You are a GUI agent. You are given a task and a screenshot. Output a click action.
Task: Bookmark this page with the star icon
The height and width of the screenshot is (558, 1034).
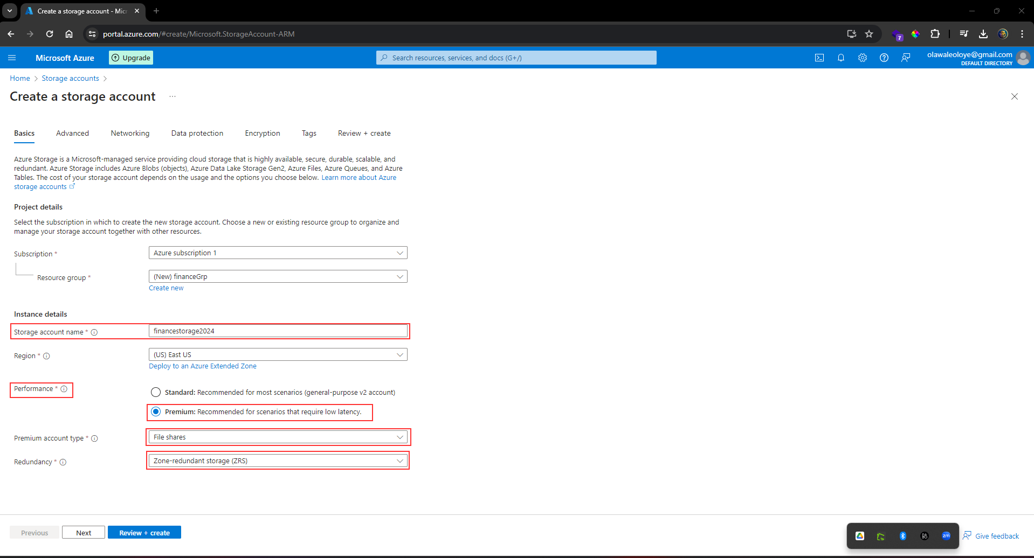pos(869,34)
